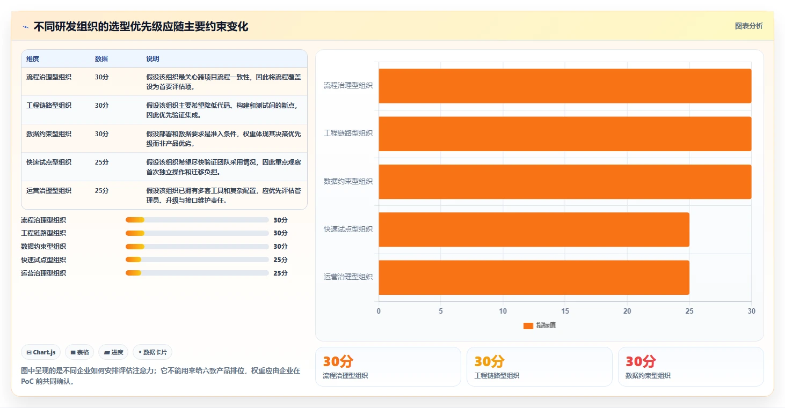Click the chart bar for 流程治理型组织
The height and width of the screenshot is (408, 785).
pos(565,86)
